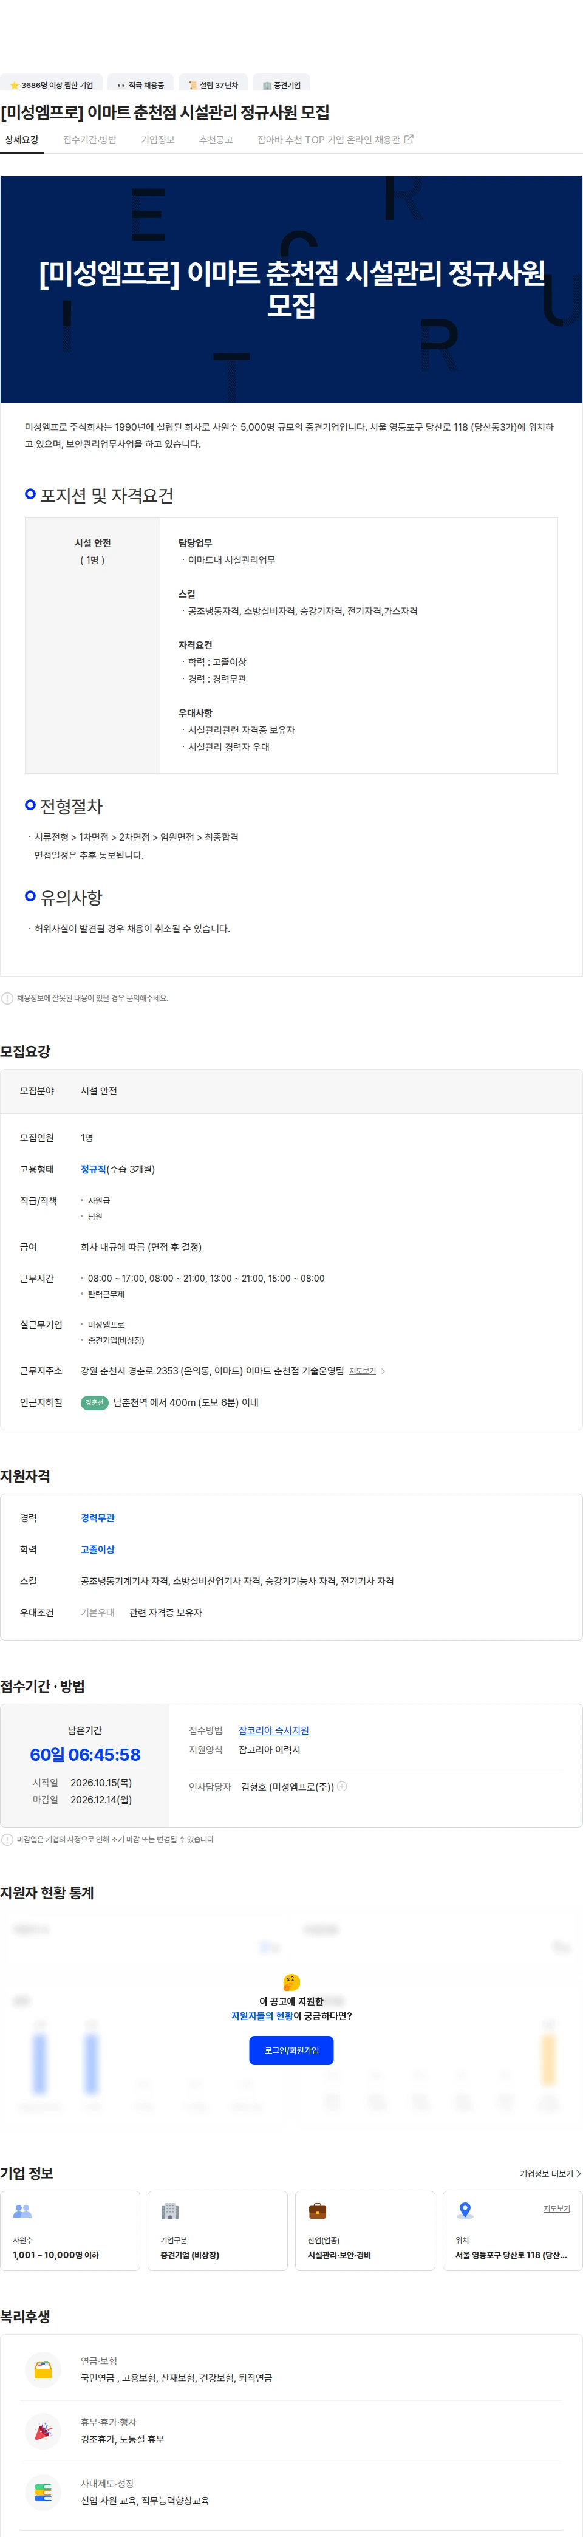
Task: Click 지도보기 link next to 근무지주소
Action: (x=363, y=1371)
